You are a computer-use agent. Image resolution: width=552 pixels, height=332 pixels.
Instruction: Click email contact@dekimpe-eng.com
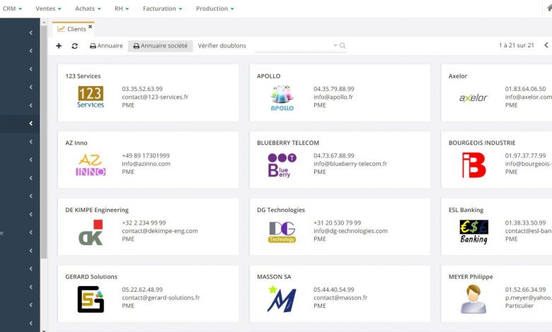[160, 231]
